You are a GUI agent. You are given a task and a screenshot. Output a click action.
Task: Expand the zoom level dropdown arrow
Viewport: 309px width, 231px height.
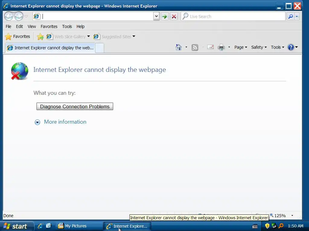coord(292,215)
